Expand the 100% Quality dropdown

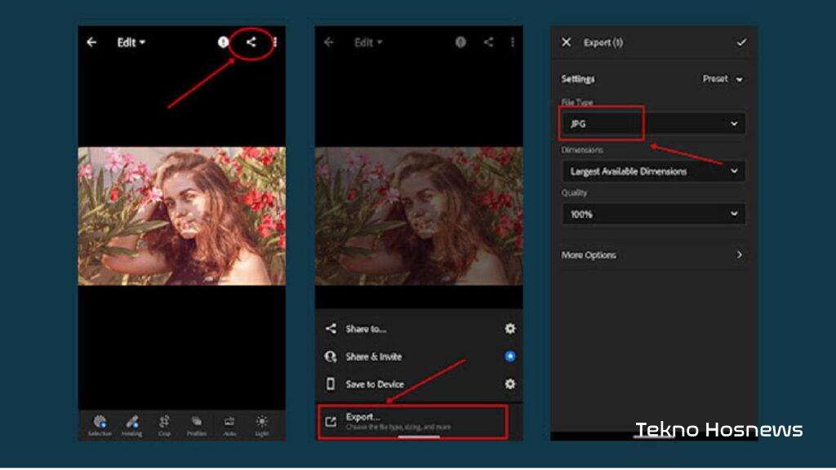[x=653, y=214]
